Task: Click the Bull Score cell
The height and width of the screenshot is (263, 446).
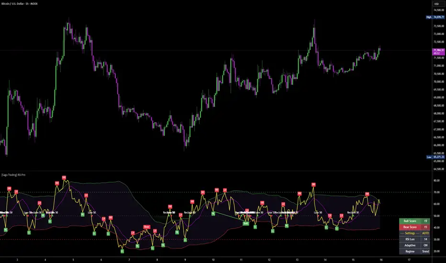Action: tap(410, 221)
